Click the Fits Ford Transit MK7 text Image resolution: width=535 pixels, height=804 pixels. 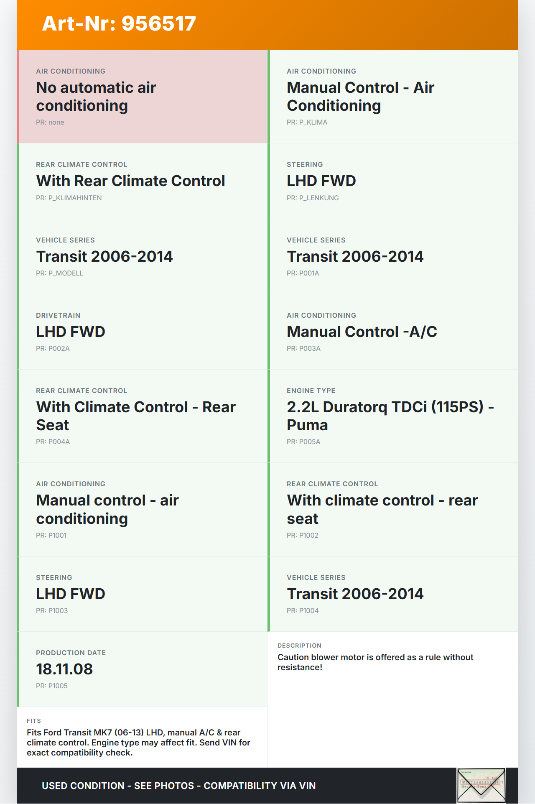tap(138, 743)
